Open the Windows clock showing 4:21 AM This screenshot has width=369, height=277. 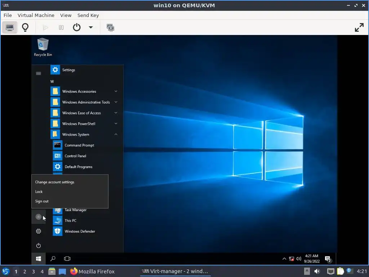click(x=312, y=259)
